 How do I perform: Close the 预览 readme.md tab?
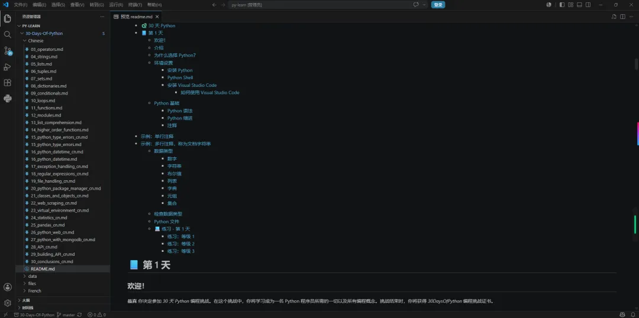click(x=158, y=17)
